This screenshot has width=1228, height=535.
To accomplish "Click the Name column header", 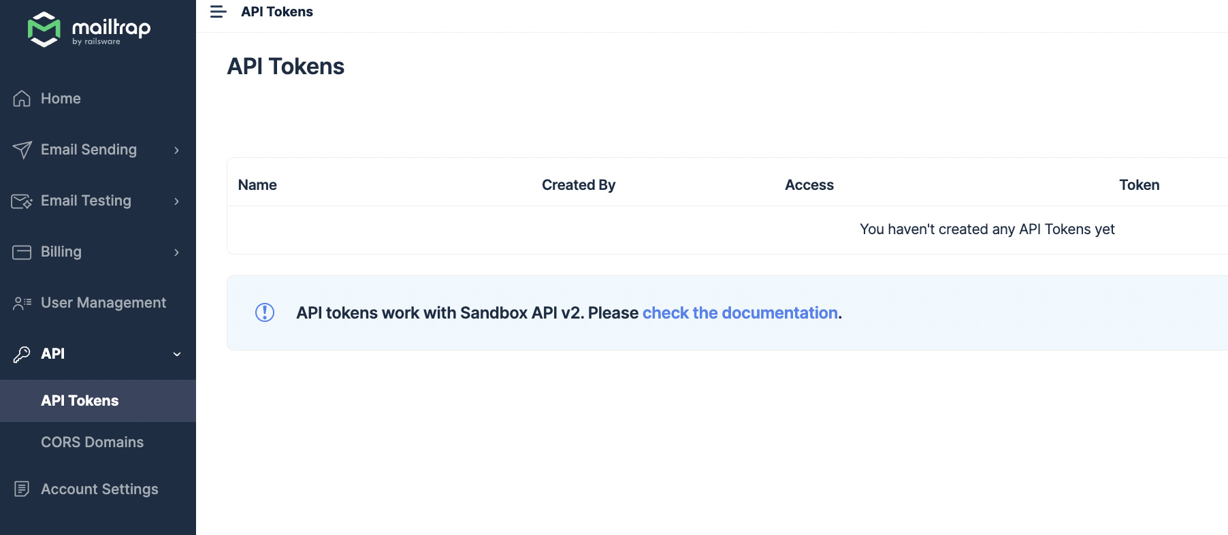I will tap(257, 185).
